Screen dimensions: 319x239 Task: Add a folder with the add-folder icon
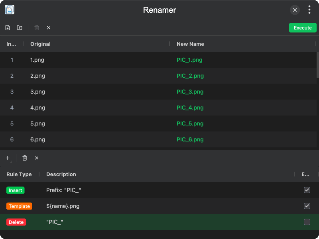19,27
